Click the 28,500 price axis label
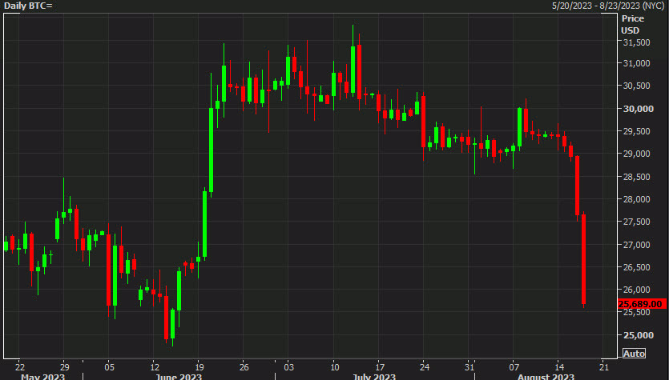Viewport: 669px width, 380px height. click(x=637, y=177)
